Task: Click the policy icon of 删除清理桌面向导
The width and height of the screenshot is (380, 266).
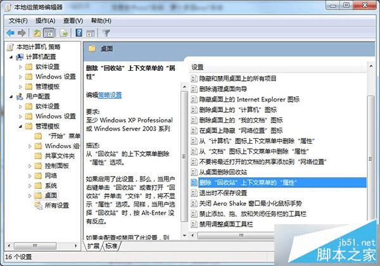Action: coord(194,89)
